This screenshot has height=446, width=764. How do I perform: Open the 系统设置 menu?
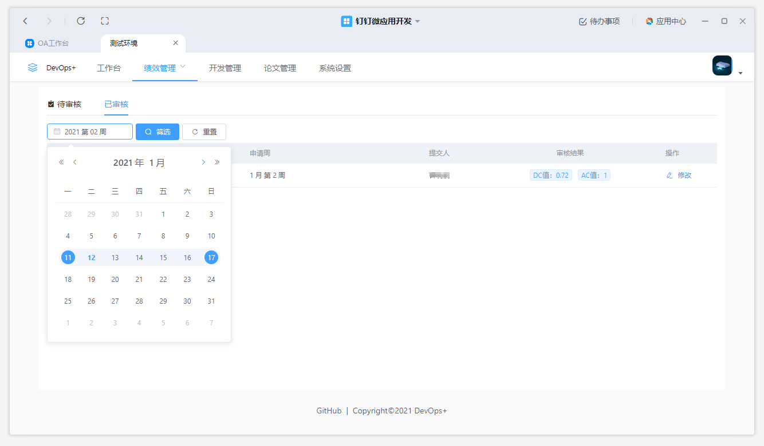tap(335, 68)
